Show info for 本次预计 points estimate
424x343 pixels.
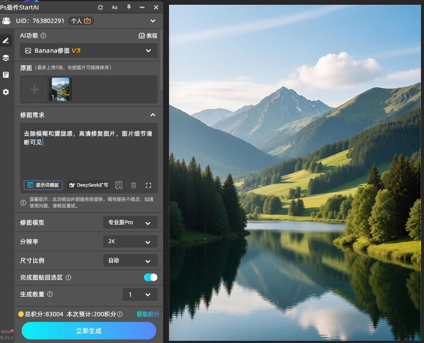120,314
